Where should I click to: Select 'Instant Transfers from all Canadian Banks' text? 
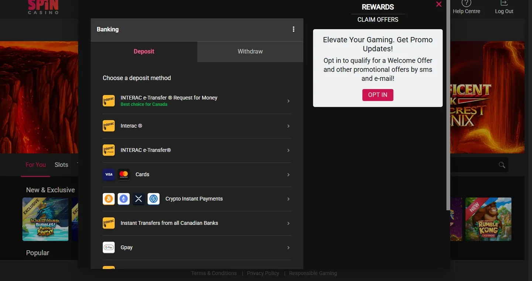(x=169, y=223)
